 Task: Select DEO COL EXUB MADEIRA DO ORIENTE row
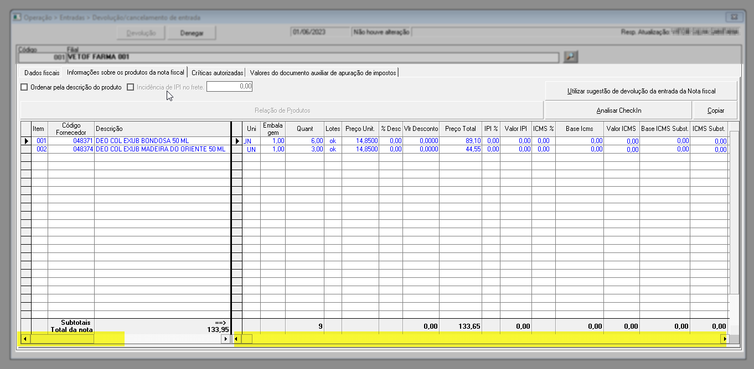(161, 149)
